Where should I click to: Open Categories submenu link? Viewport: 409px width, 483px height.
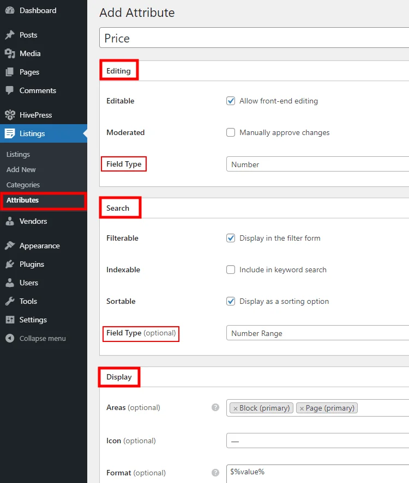[x=23, y=185]
